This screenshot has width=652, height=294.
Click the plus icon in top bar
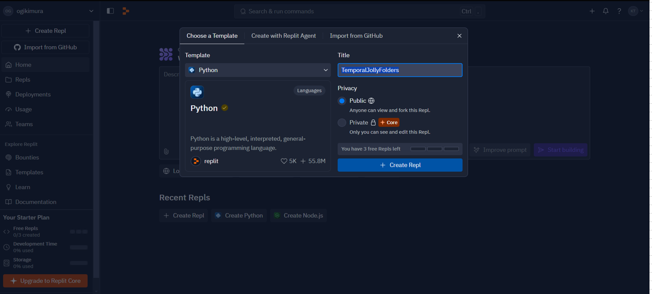[x=592, y=11]
